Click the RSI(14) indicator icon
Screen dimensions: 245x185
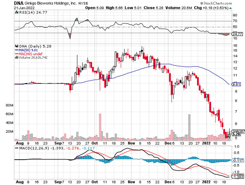(x=16, y=12)
